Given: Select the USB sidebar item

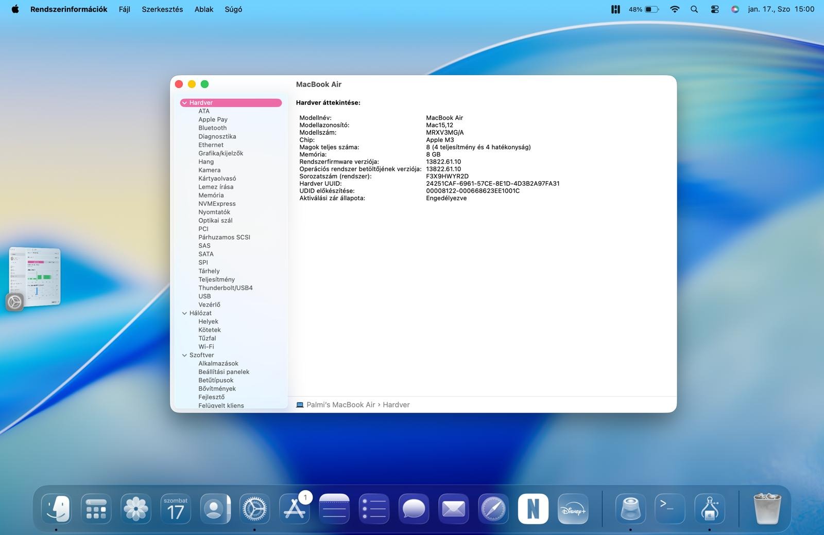Looking at the screenshot, I should 204,296.
